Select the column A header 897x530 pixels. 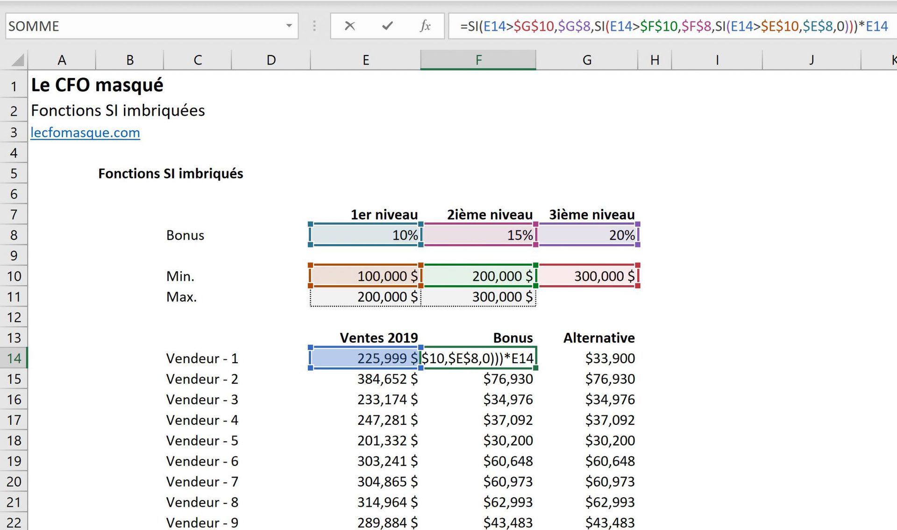(x=62, y=60)
